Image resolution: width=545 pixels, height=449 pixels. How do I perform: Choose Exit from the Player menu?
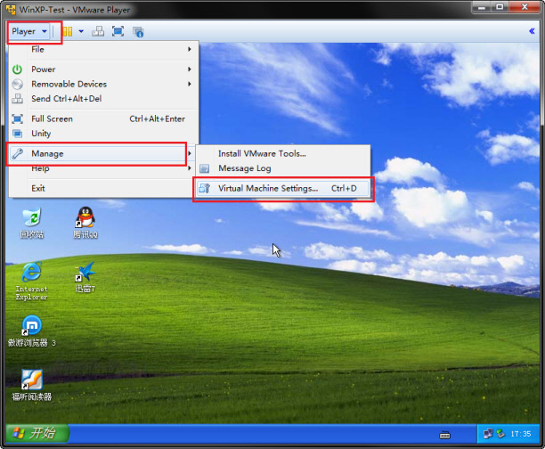point(103,189)
